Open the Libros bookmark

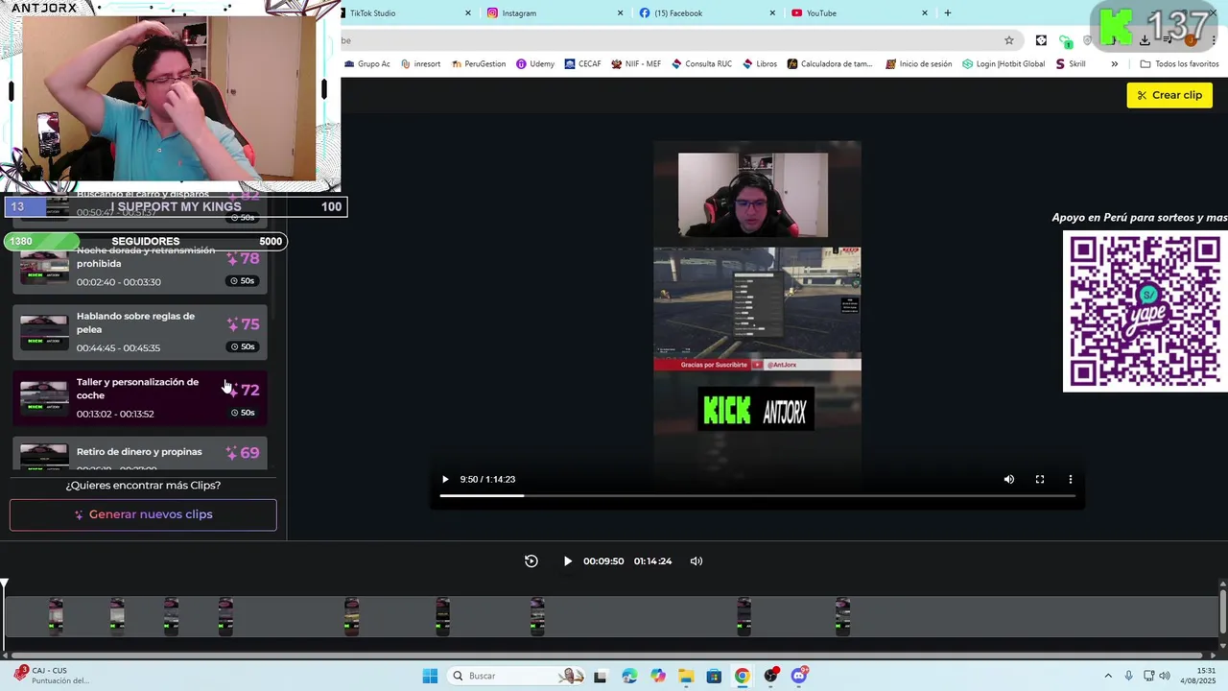click(760, 64)
